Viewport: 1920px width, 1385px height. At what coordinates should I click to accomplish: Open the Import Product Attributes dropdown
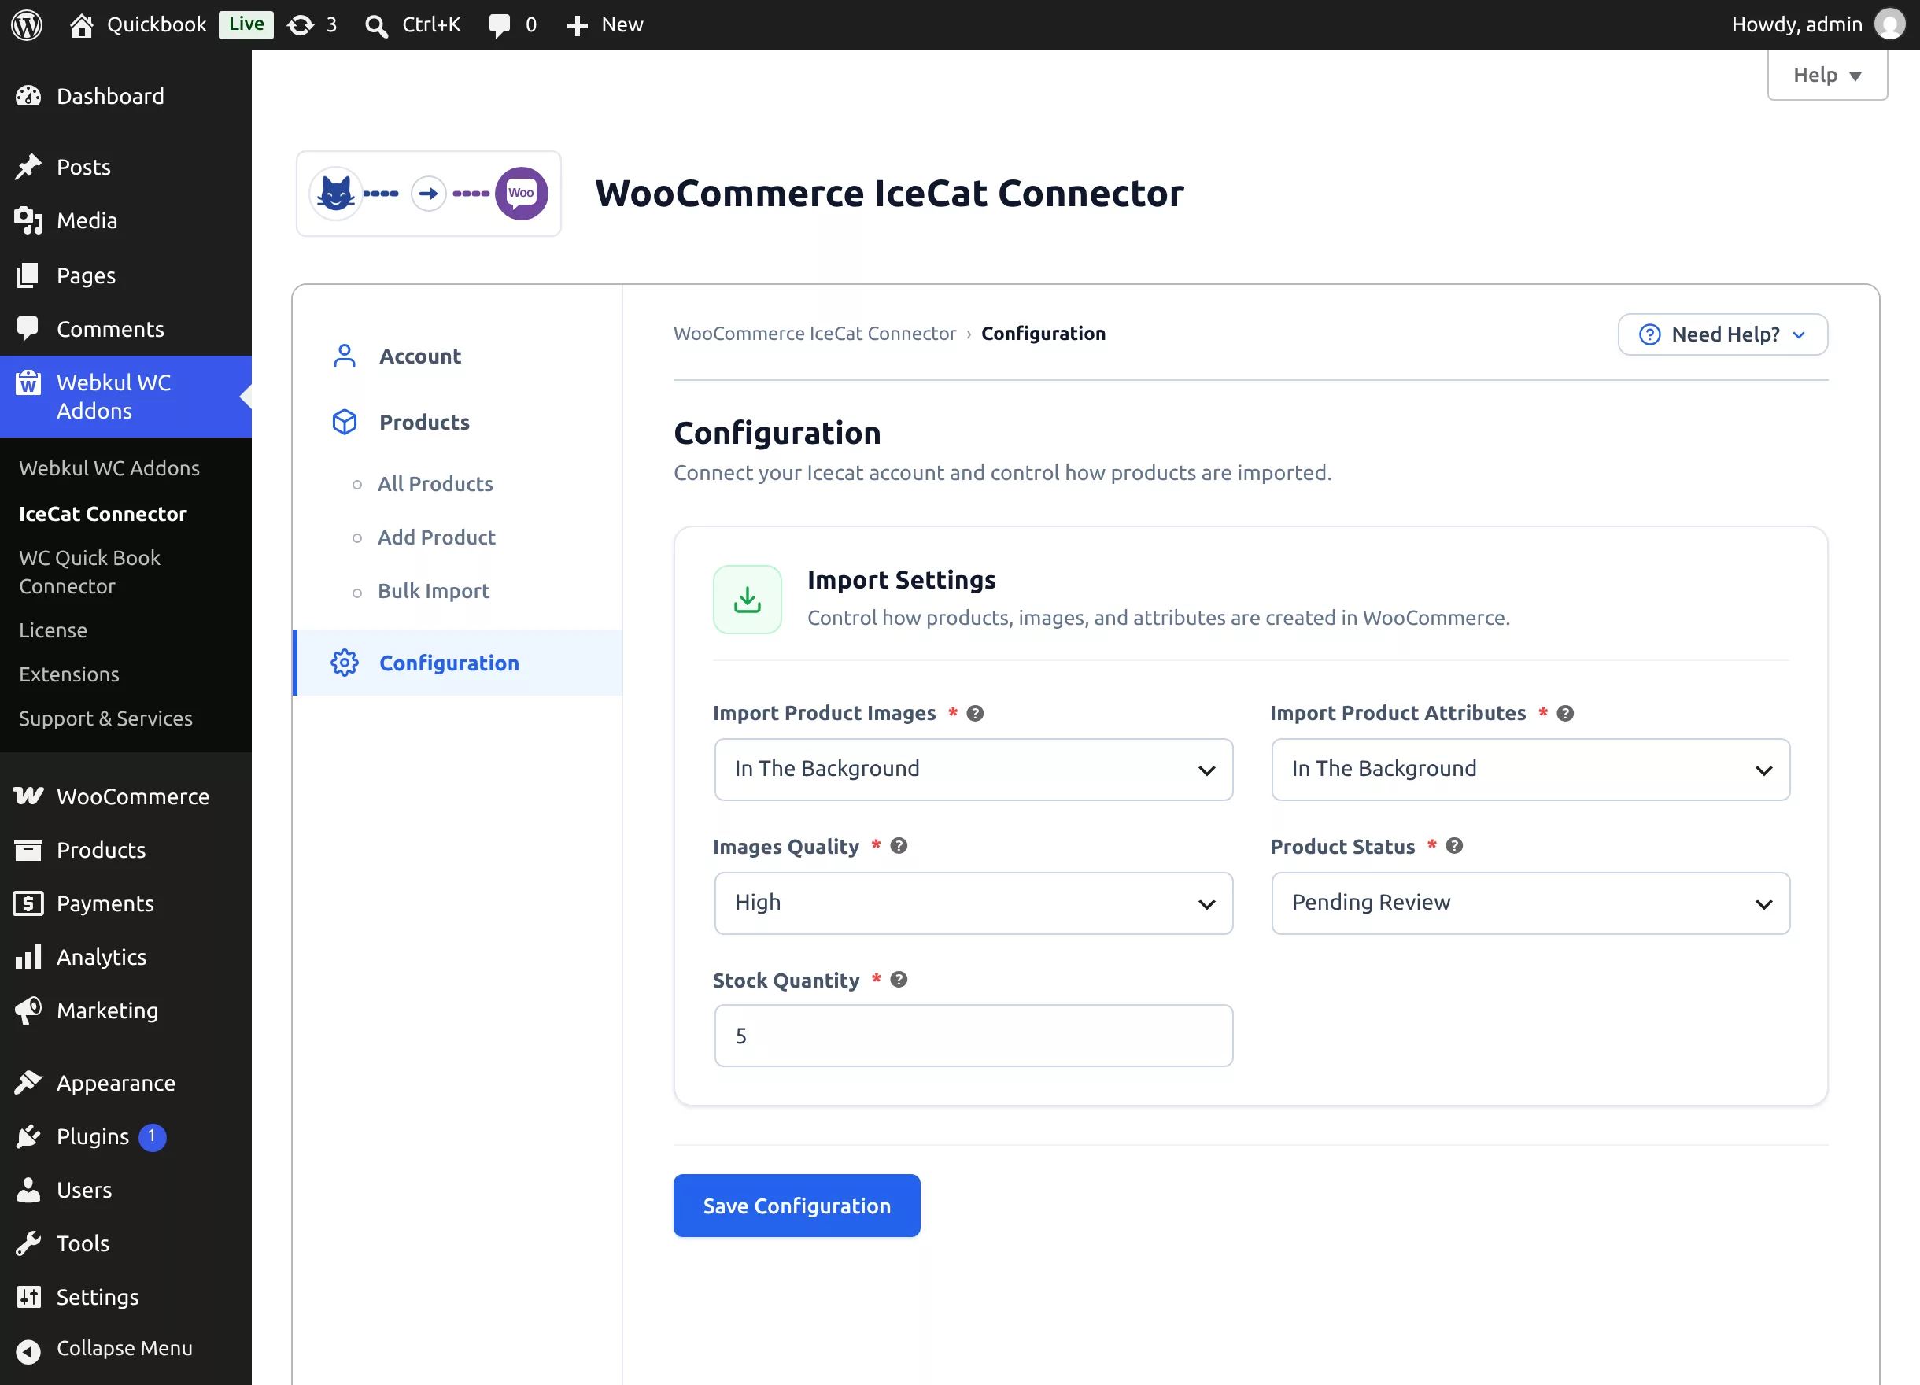(1530, 770)
